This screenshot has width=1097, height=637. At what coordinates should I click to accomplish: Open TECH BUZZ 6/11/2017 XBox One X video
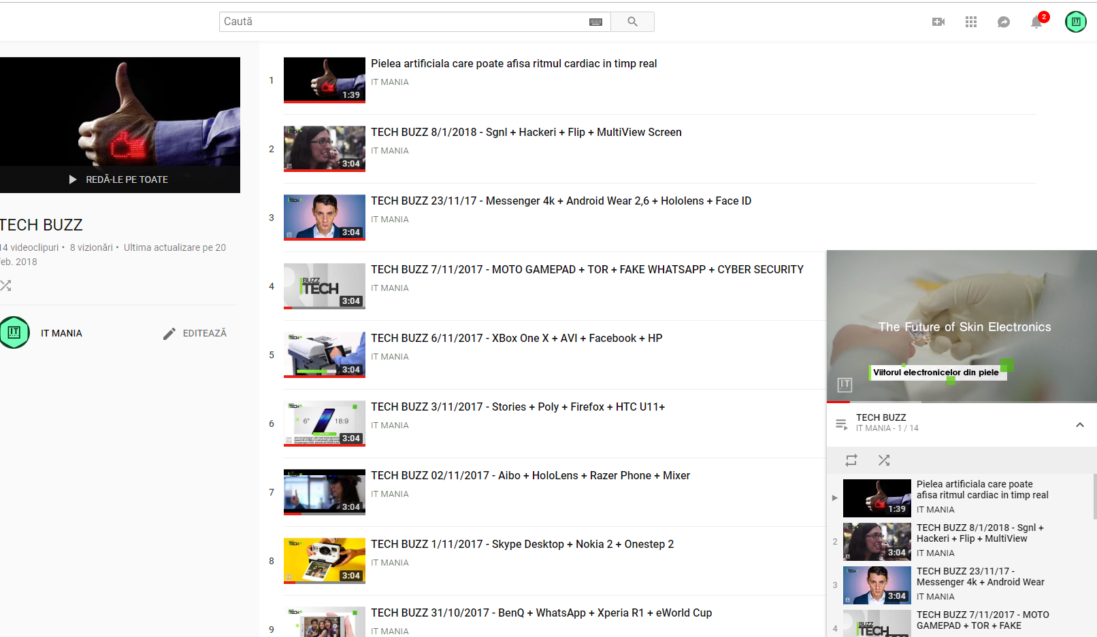click(517, 338)
